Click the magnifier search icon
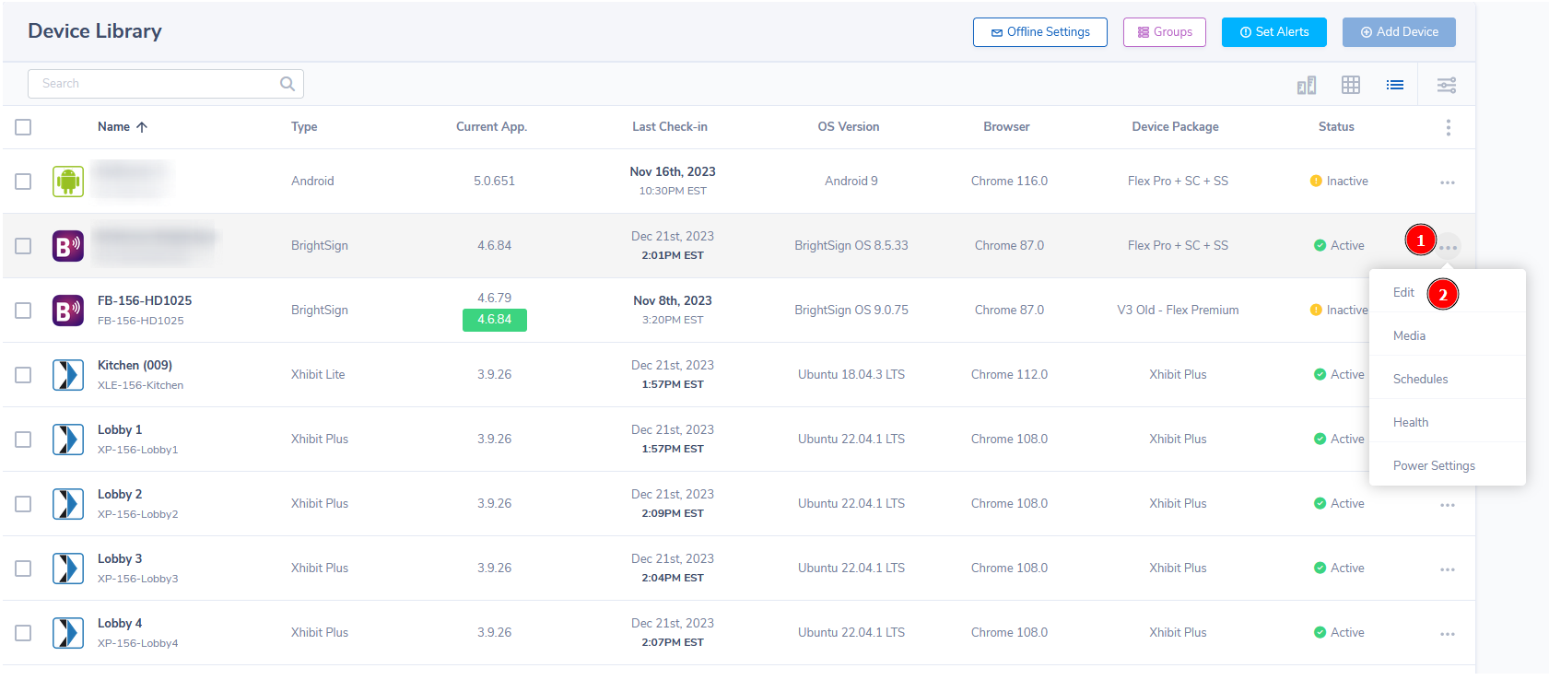This screenshot has width=1549, height=680. click(x=288, y=84)
